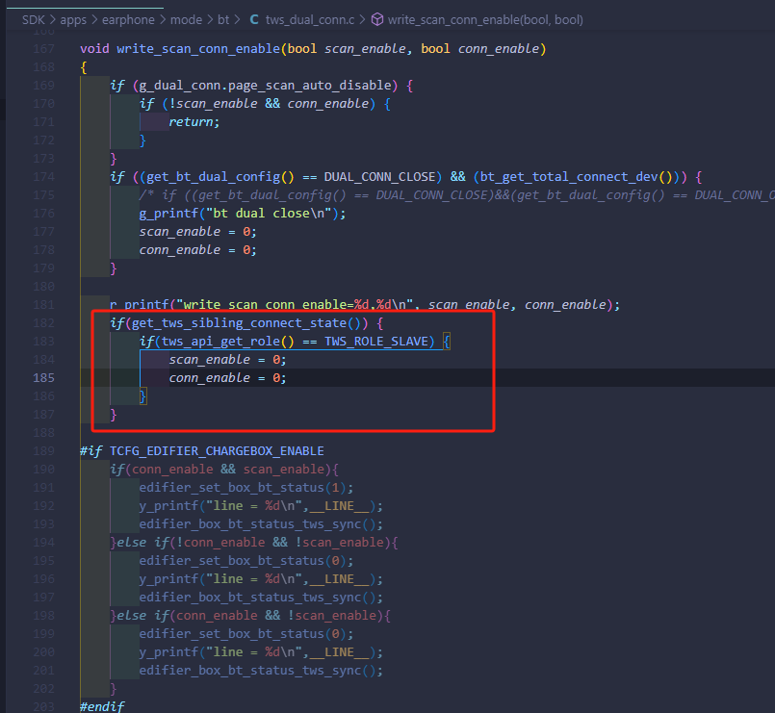Click scan_enable assignment on line 177

[197, 232]
